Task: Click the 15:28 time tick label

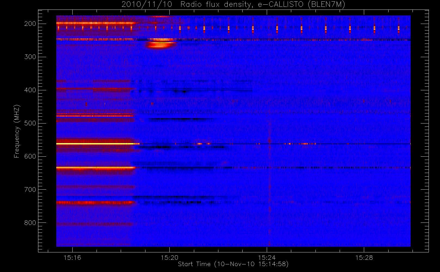Action: (x=364, y=258)
